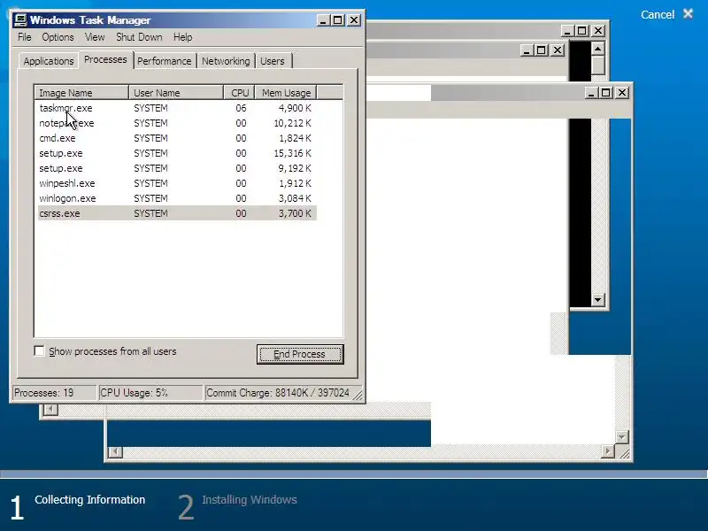Viewport: 708px width, 531px height.
Task: Close the Windows Task Manager window
Action: pyautogui.click(x=354, y=20)
